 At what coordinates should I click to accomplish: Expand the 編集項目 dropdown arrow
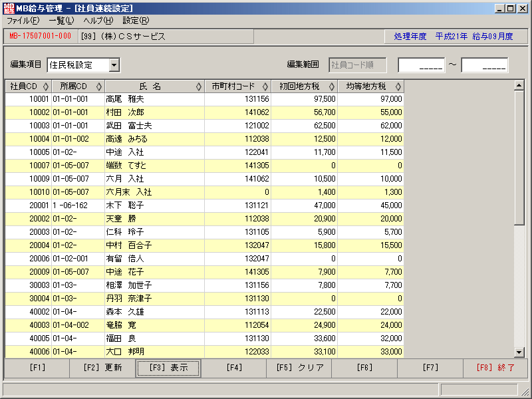click(114, 65)
